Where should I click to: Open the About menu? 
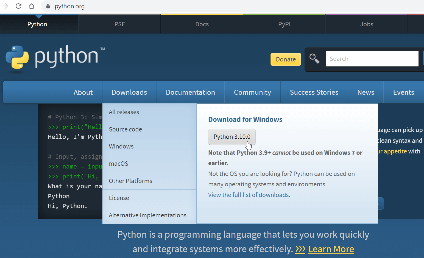83,92
